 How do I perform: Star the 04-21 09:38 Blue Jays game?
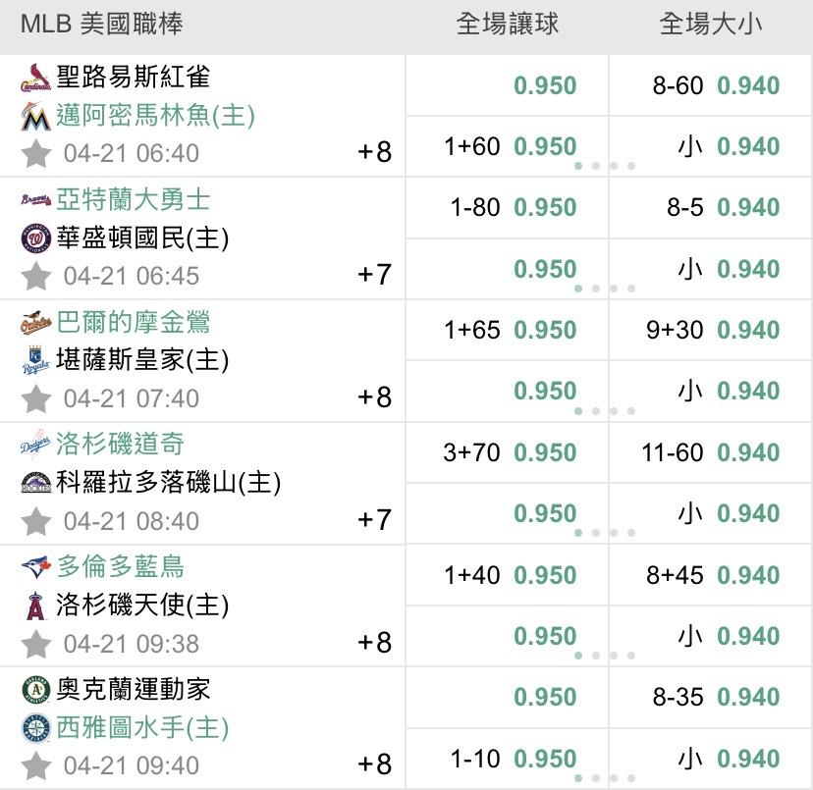36,643
